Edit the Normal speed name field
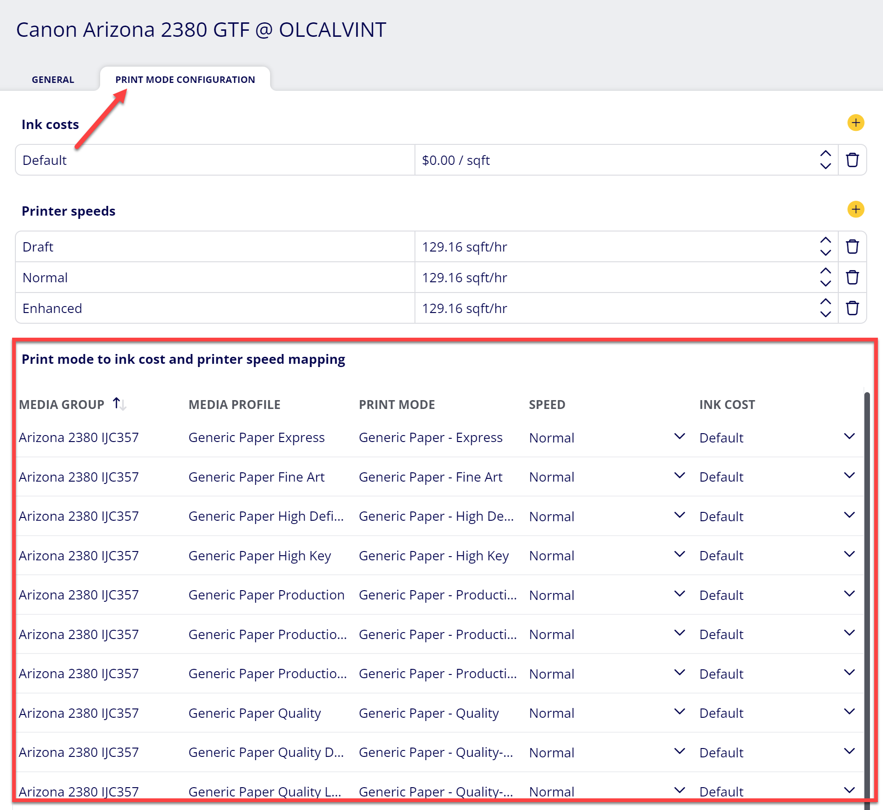This screenshot has height=810, width=883. click(215, 277)
